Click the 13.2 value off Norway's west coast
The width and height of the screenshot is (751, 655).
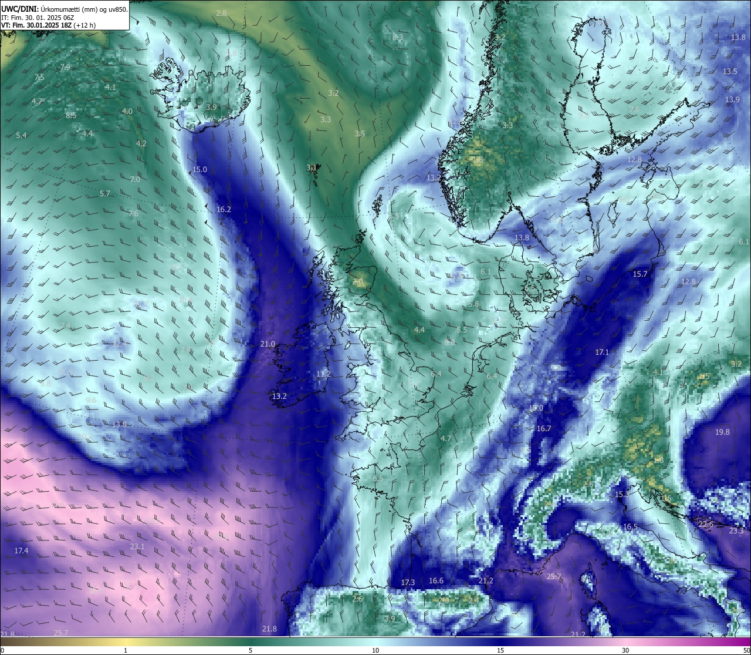tap(434, 178)
